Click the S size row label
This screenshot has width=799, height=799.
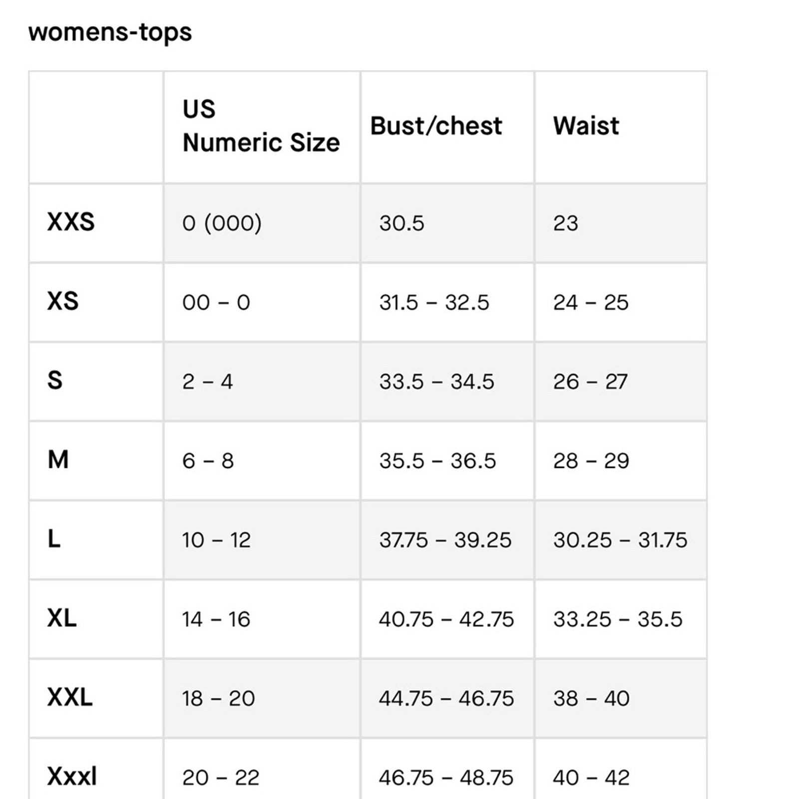point(55,381)
